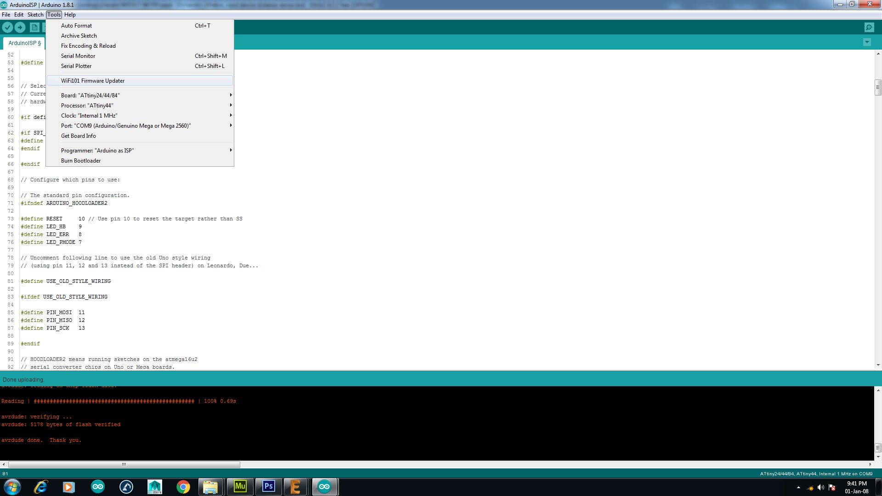Click the editor vertical scrollbar thumb
This screenshot has width=882, height=496.
click(878, 87)
